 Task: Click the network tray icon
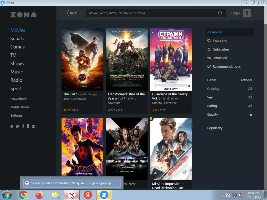point(234,195)
